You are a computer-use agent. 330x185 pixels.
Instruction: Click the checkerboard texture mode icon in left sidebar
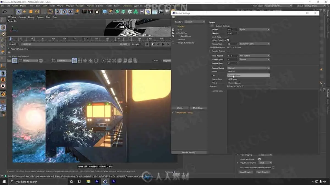[x=3, y=34]
